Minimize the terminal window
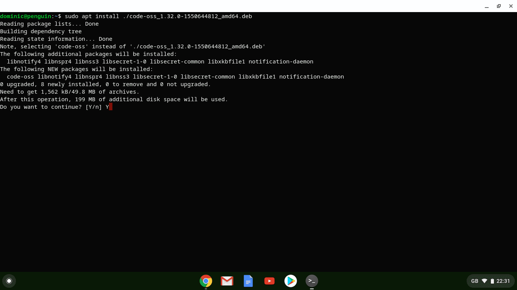The width and height of the screenshot is (517, 290). point(487,6)
